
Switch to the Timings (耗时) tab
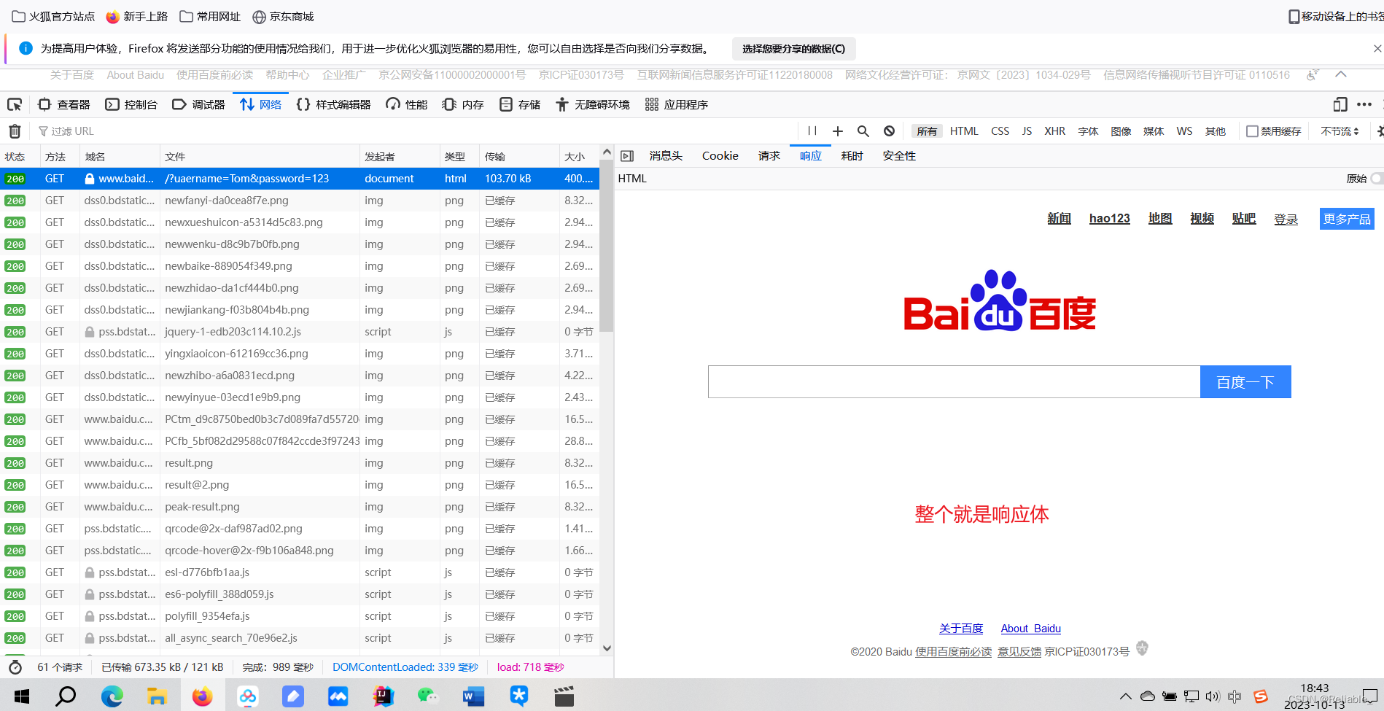click(x=852, y=156)
